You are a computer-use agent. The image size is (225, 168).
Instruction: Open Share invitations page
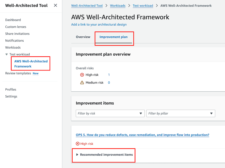17,34
